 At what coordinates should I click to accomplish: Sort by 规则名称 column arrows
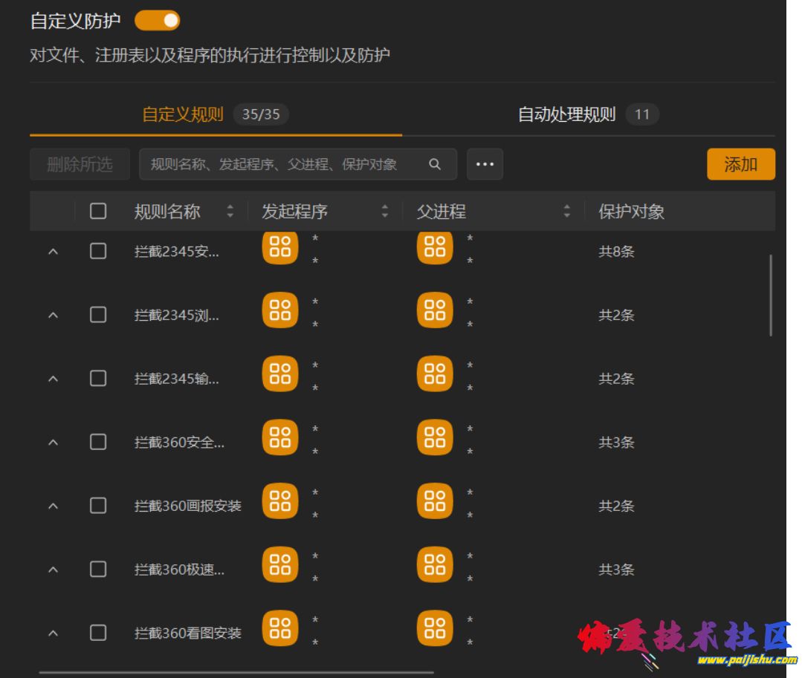point(230,212)
